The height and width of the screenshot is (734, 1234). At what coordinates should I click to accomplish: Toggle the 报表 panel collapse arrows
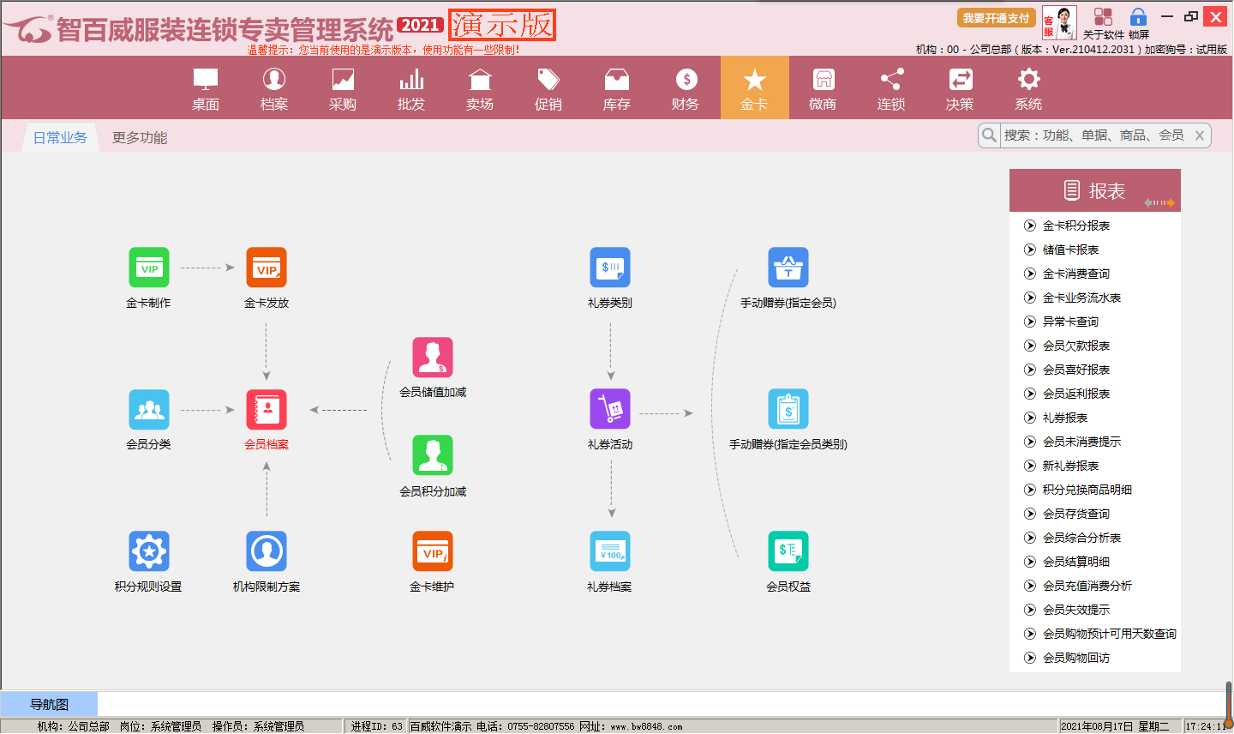[x=1159, y=203]
